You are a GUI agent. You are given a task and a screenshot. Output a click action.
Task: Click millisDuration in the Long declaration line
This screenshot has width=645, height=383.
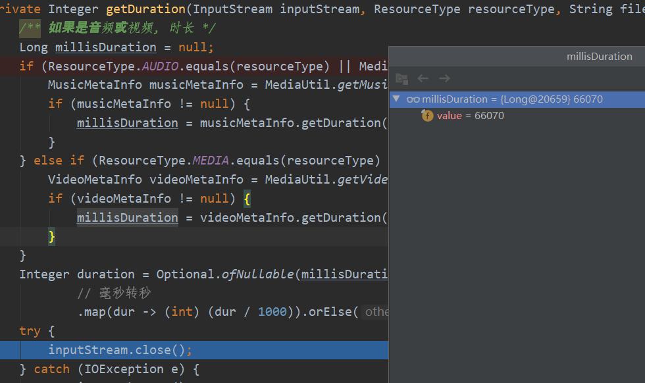(x=106, y=47)
